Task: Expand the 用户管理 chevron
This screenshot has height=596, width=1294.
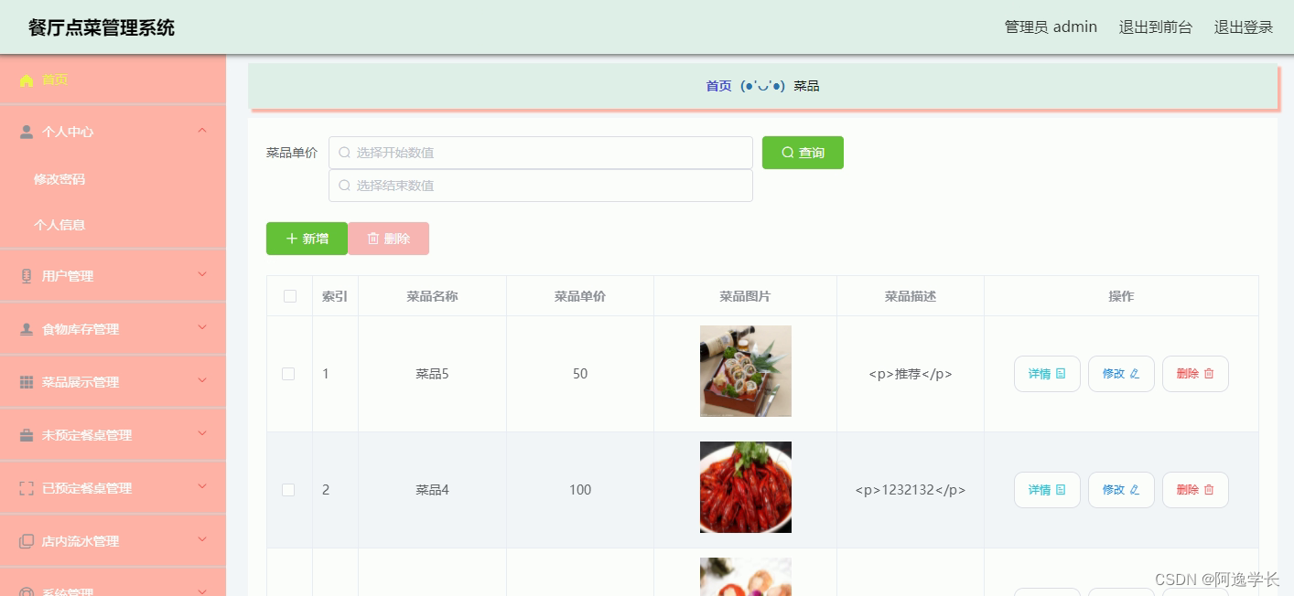Action: tap(202, 275)
